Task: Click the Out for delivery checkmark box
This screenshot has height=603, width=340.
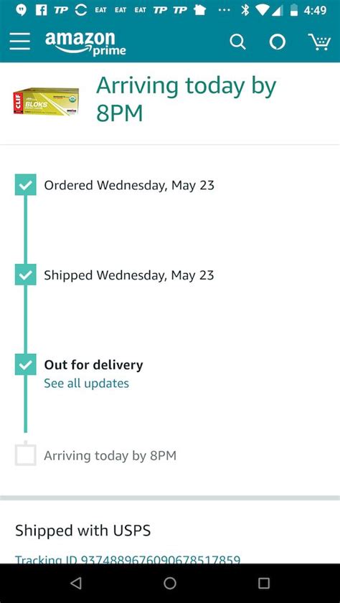Action: [x=25, y=364]
